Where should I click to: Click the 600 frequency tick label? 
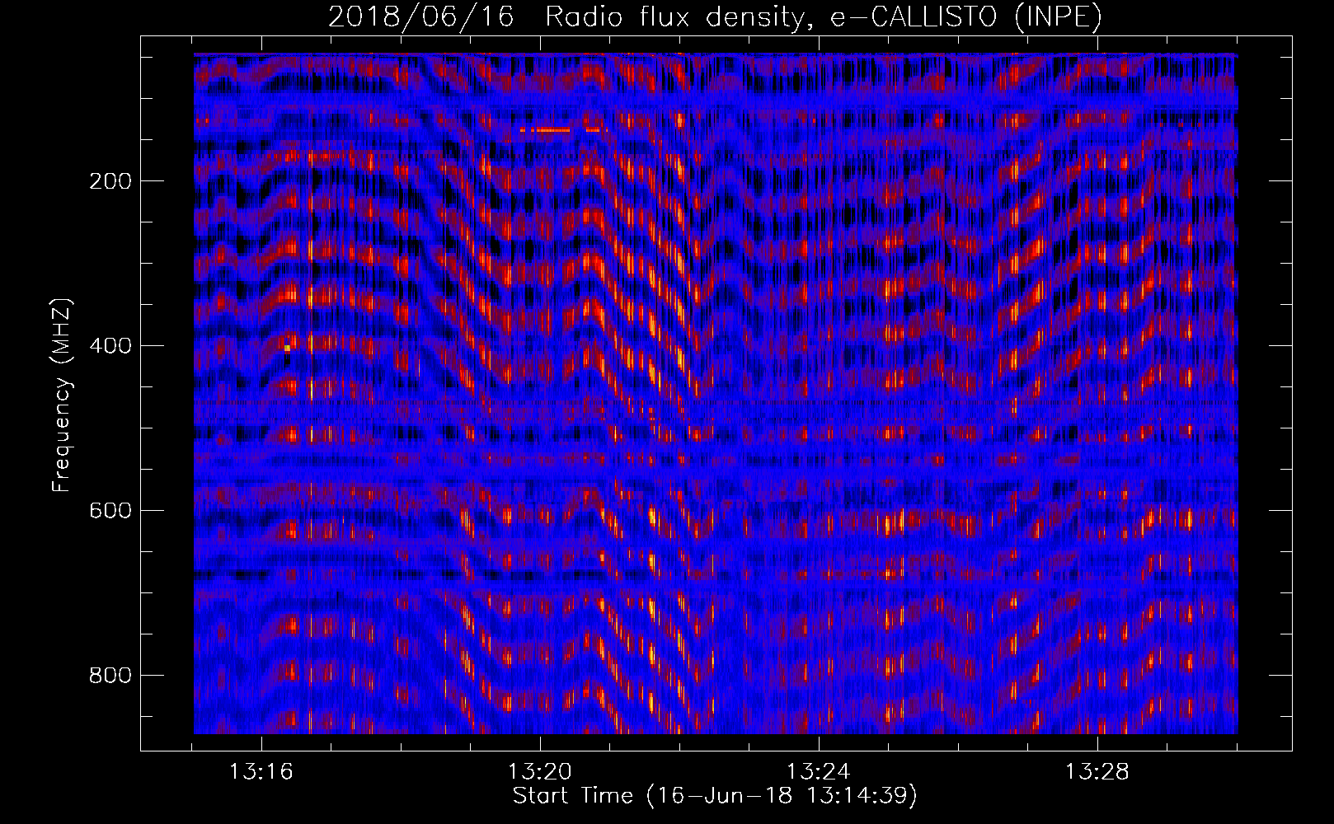pos(110,511)
